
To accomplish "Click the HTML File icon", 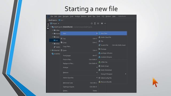I will click(x=99, y=62).
